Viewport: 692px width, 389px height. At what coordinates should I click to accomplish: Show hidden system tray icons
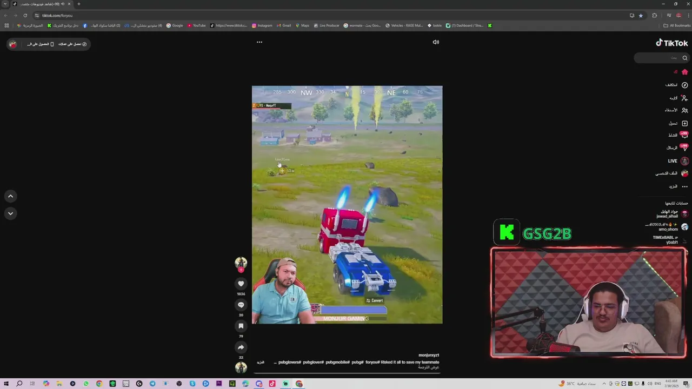tap(604, 384)
